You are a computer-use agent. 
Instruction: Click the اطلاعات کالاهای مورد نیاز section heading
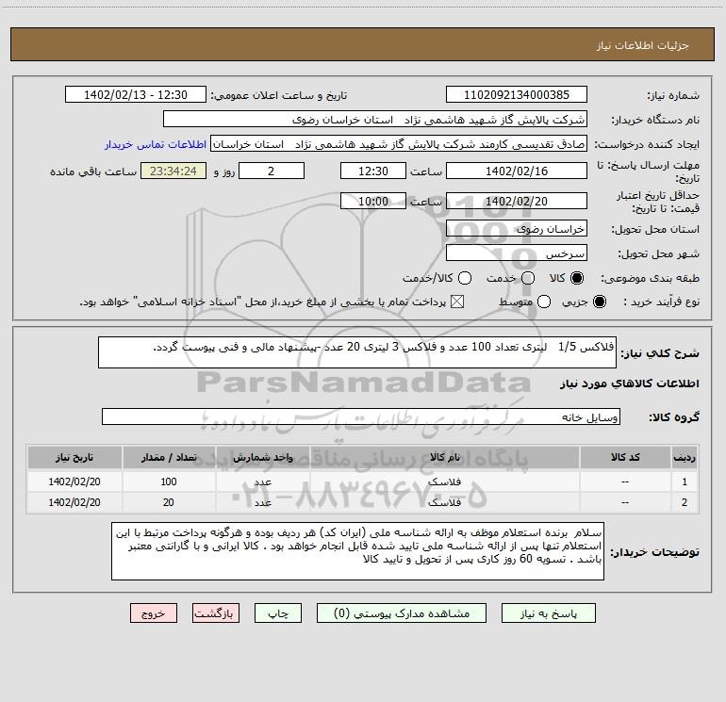coord(629,384)
